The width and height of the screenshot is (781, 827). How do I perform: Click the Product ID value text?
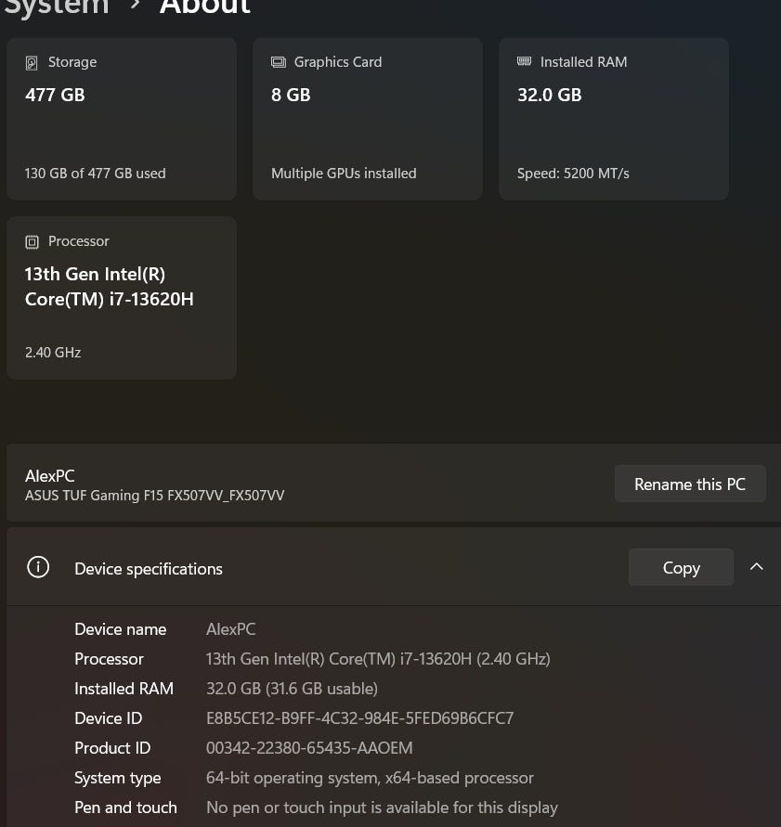309,748
